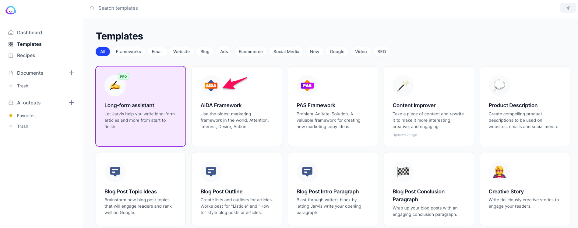This screenshot has width=578, height=228.
Task: Click the Blog Post Outline chat icon
Action: [x=211, y=172]
